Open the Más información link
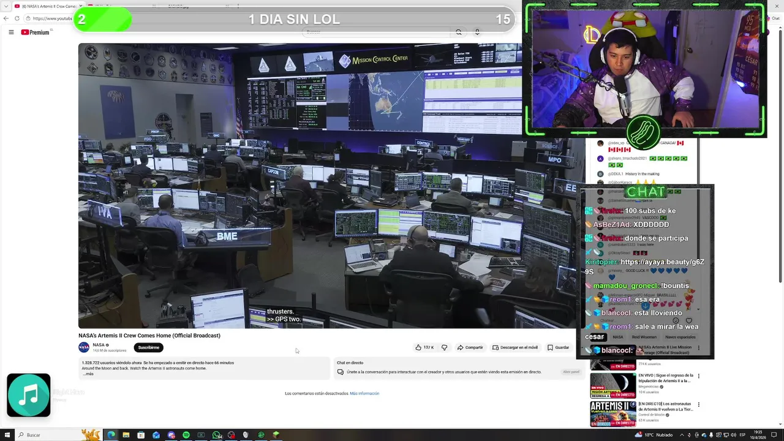This screenshot has width=784, height=441. click(x=364, y=393)
